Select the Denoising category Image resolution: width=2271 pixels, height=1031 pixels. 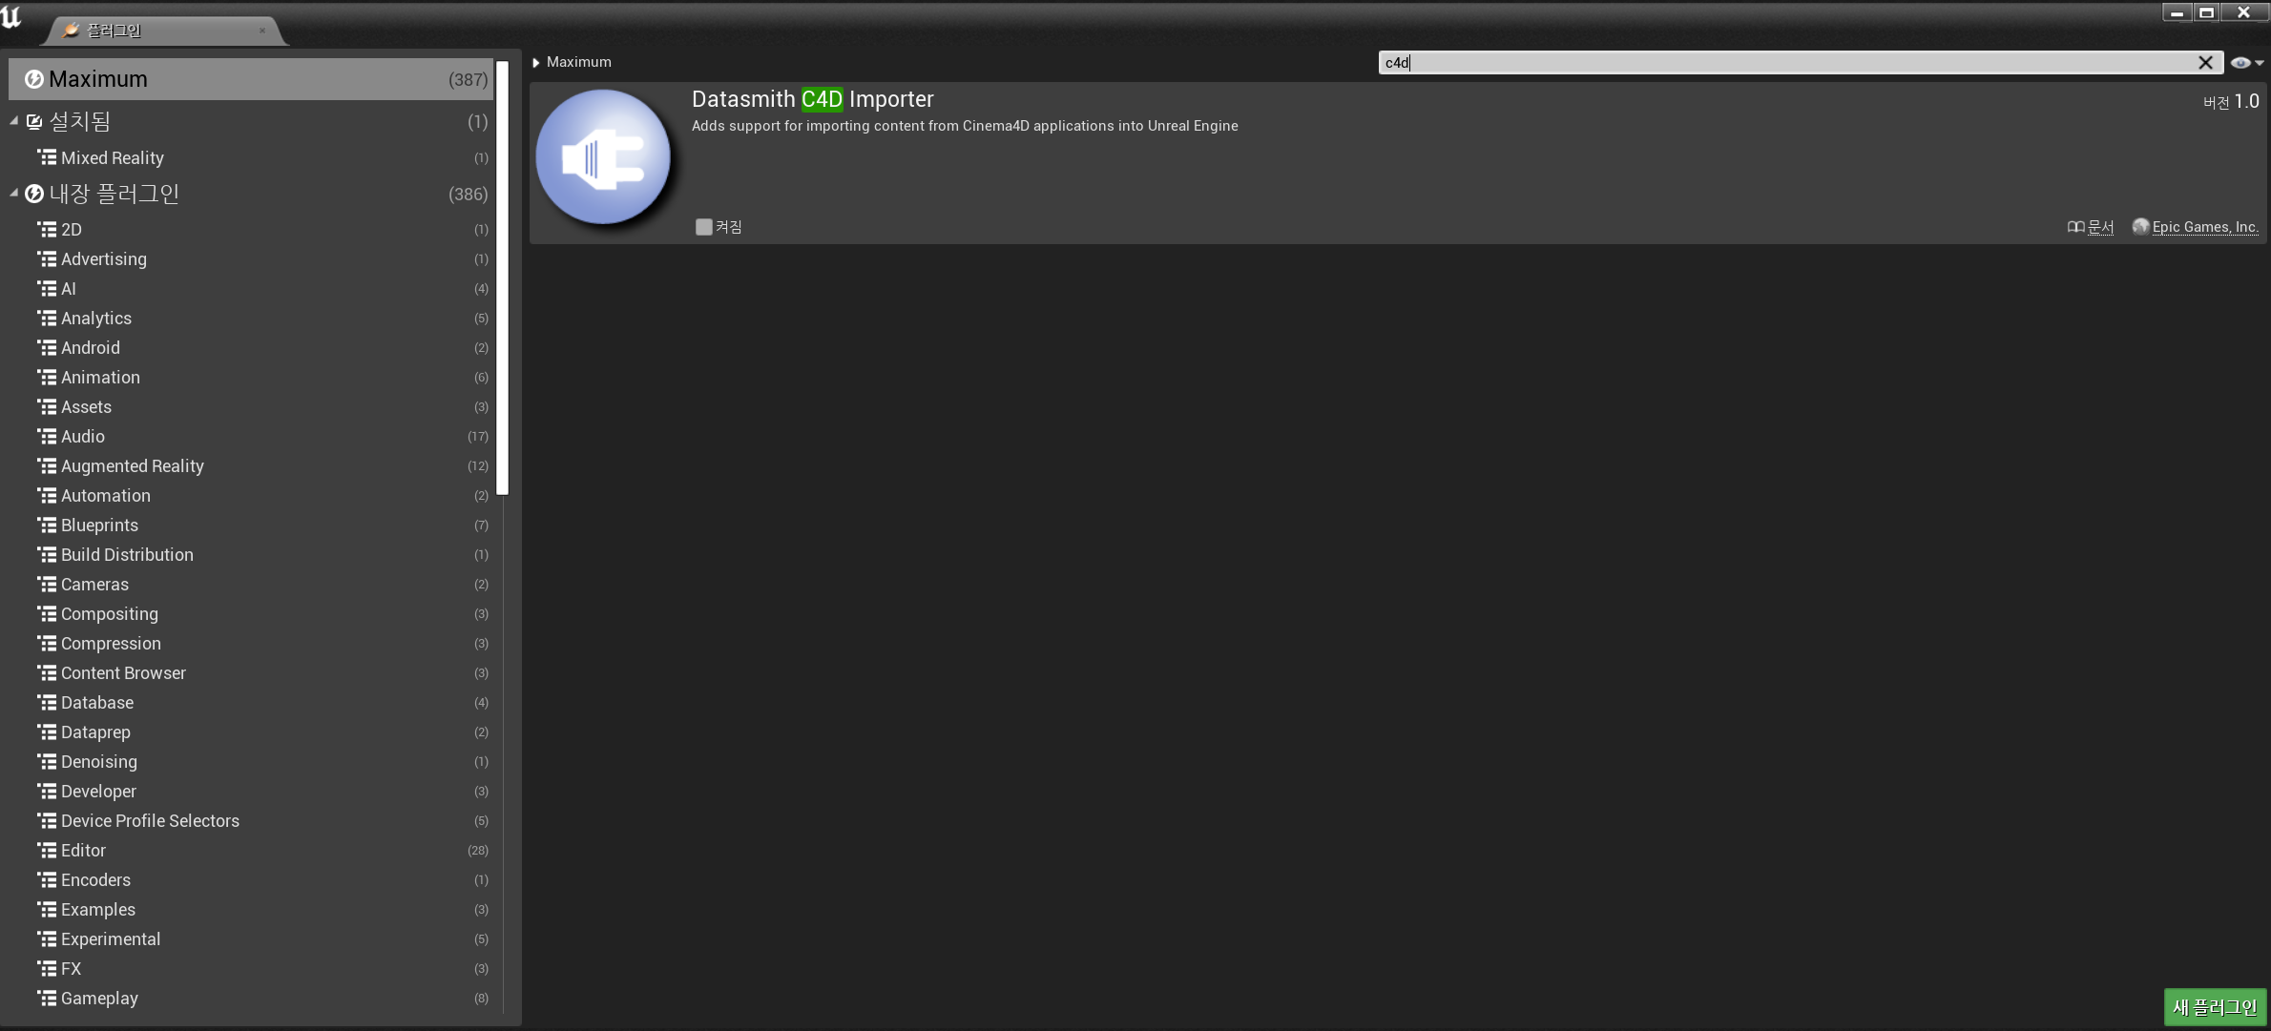[251, 762]
